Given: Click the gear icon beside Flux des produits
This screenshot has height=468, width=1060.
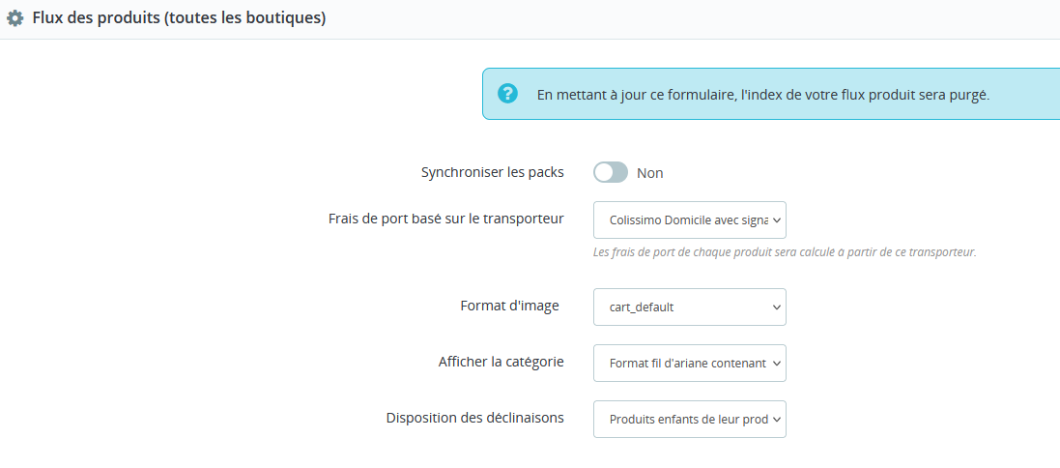Looking at the screenshot, I should (14, 19).
